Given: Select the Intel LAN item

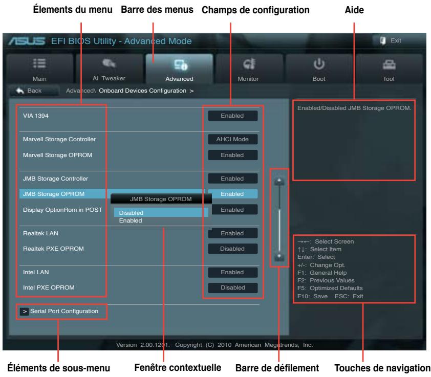Looking at the screenshot, I should point(36,272).
